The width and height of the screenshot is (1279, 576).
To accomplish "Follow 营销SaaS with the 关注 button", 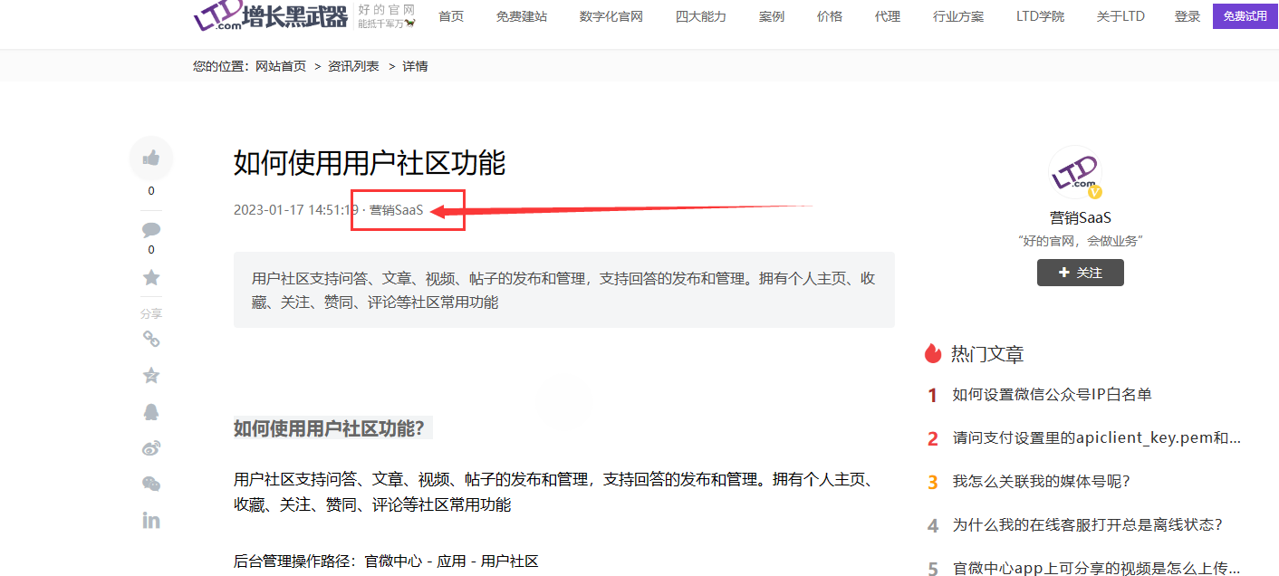I will pos(1080,273).
